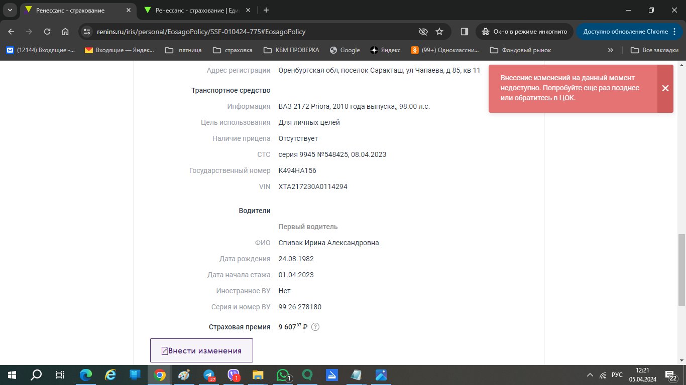Open the site information icon in address bar
This screenshot has height=385, width=686.
coord(87,32)
